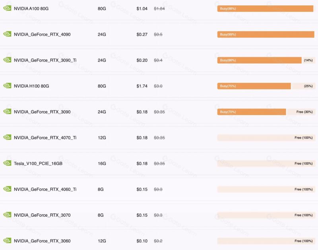Click the Busy(75%) usage bar for H100

pos(254,86)
